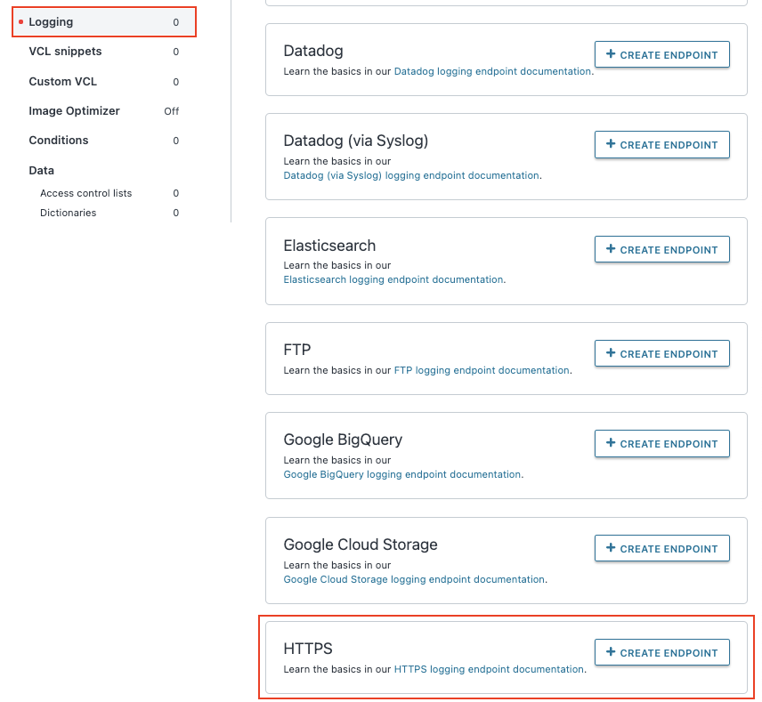
Task: Open Image Optimizer settings
Action: [x=73, y=110]
